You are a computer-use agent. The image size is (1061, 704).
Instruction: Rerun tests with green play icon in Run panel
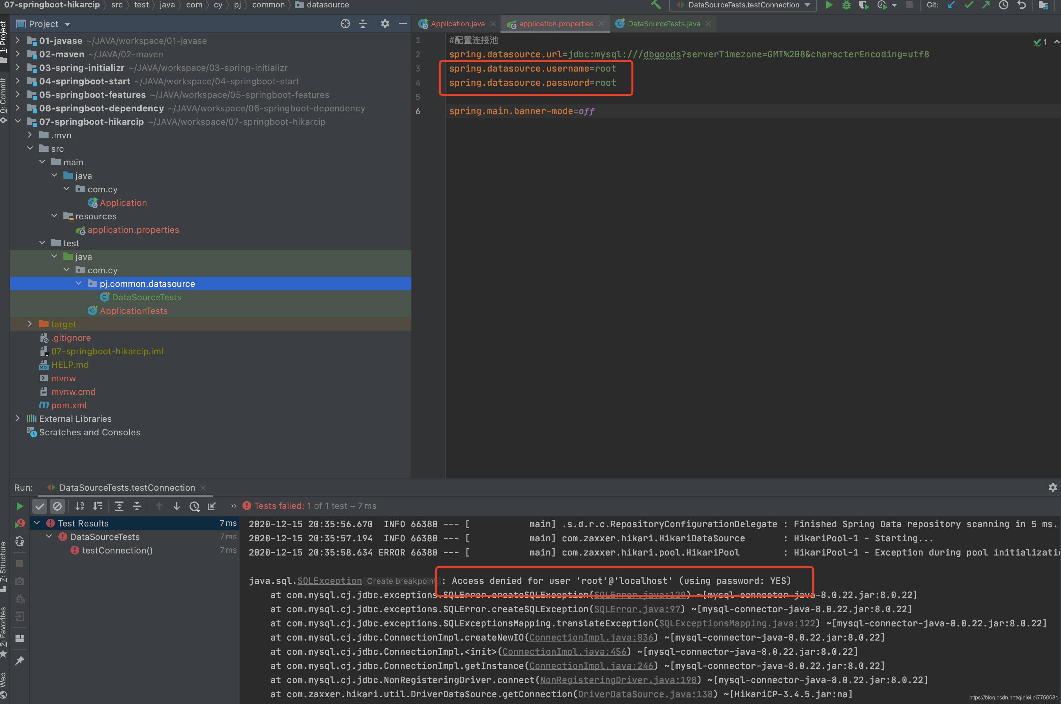(20, 506)
